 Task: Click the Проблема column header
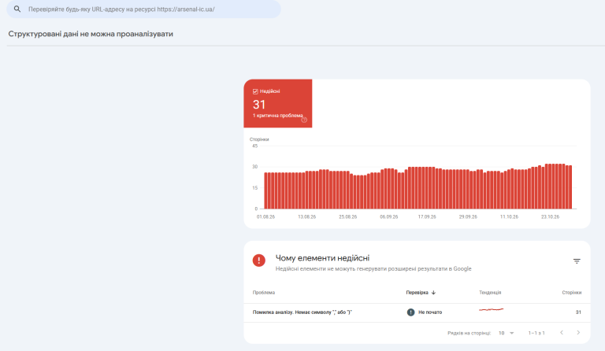pos(264,293)
